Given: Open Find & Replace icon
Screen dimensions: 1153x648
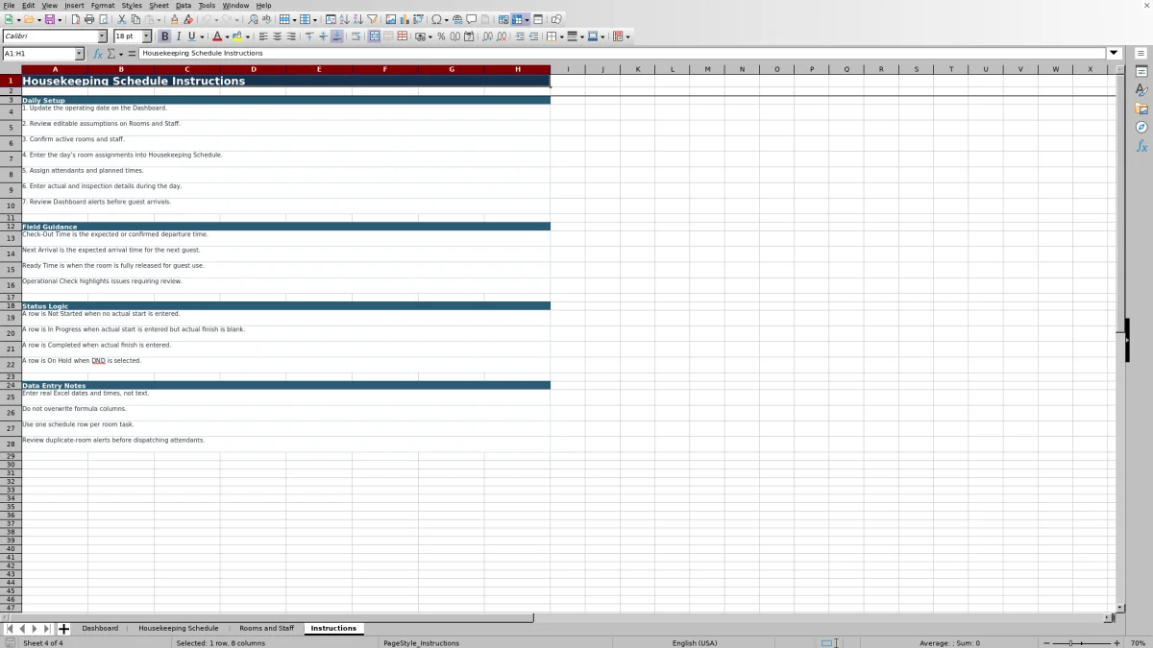Looking at the screenshot, I should click(x=253, y=19).
